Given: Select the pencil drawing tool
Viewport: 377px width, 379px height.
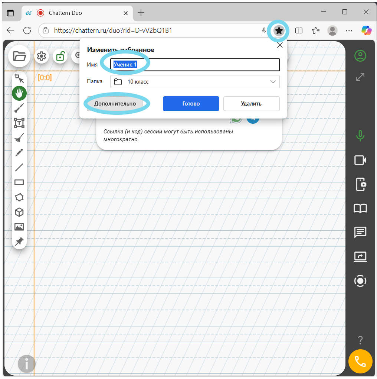Looking at the screenshot, I should [x=19, y=153].
